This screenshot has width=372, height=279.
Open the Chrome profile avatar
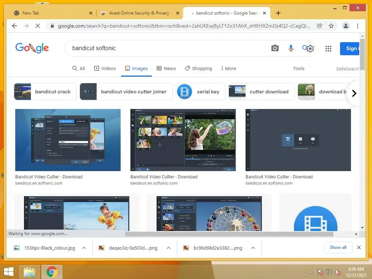click(346, 26)
